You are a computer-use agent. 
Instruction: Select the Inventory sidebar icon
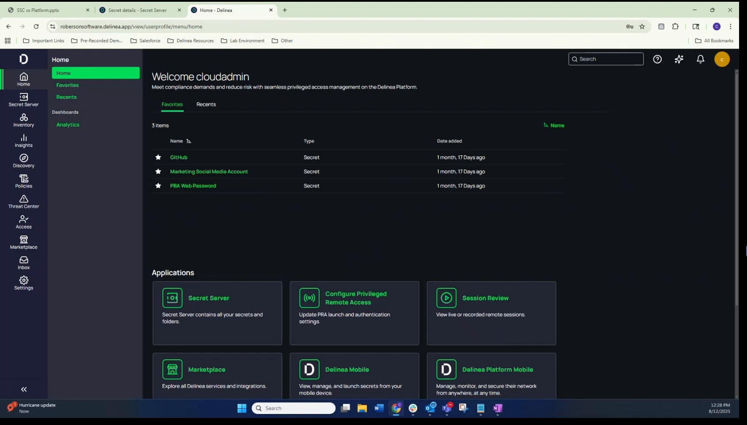click(x=23, y=120)
